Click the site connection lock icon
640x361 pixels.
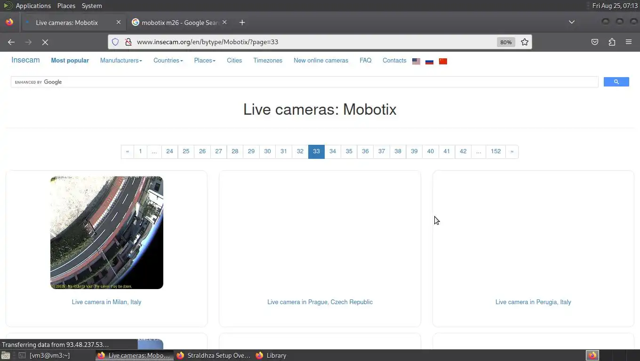pos(128,42)
